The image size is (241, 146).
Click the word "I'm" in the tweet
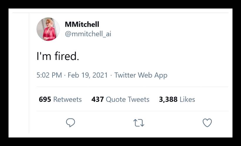point(44,56)
